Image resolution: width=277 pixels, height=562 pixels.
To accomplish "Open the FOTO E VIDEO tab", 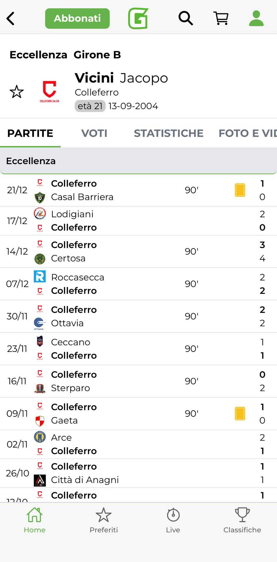I will pyautogui.click(x=247, y=133).
